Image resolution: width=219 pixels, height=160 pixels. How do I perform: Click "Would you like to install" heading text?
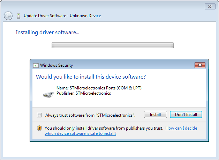point(91,77)
